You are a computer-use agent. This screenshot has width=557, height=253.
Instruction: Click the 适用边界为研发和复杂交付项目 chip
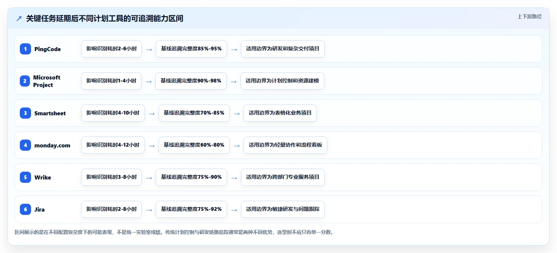coord(283,49)
